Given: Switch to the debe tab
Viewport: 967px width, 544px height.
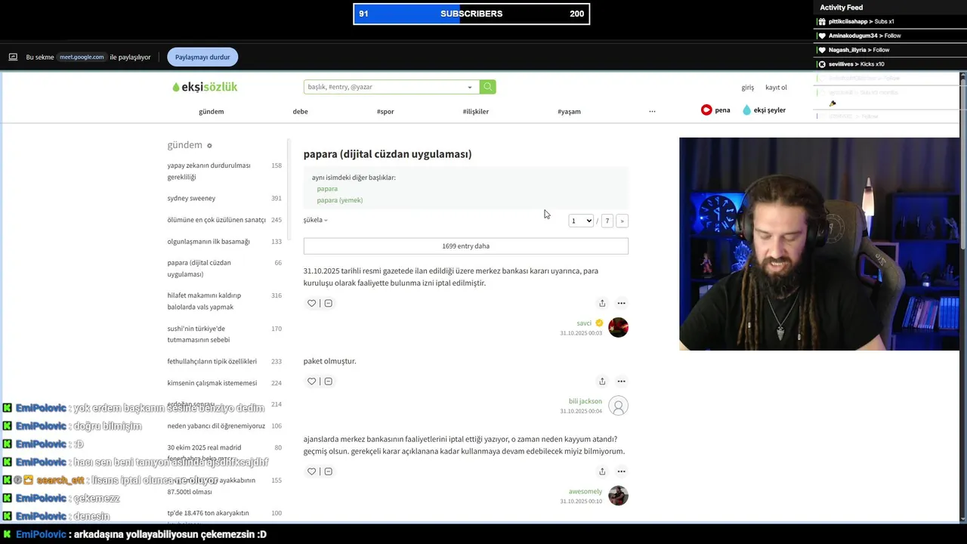Looking at the screenshot, I should [300, 112].
